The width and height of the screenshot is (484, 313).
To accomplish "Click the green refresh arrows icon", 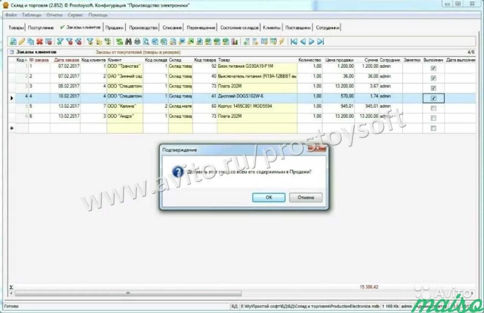I will 119,42.
